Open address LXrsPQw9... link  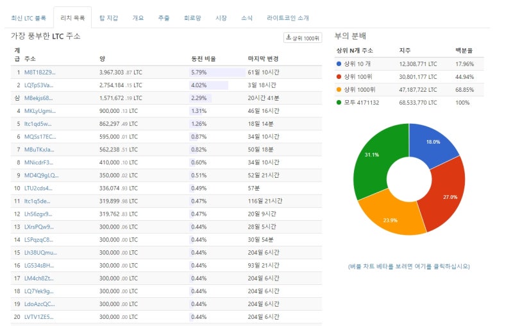click(39, 227)
